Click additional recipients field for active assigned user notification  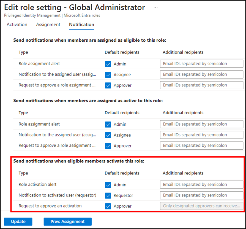[x=202, y=135]
